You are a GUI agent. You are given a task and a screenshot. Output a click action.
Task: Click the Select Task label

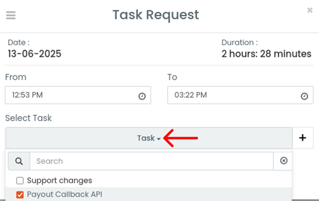pyautogui.click(x=28, y=118)
